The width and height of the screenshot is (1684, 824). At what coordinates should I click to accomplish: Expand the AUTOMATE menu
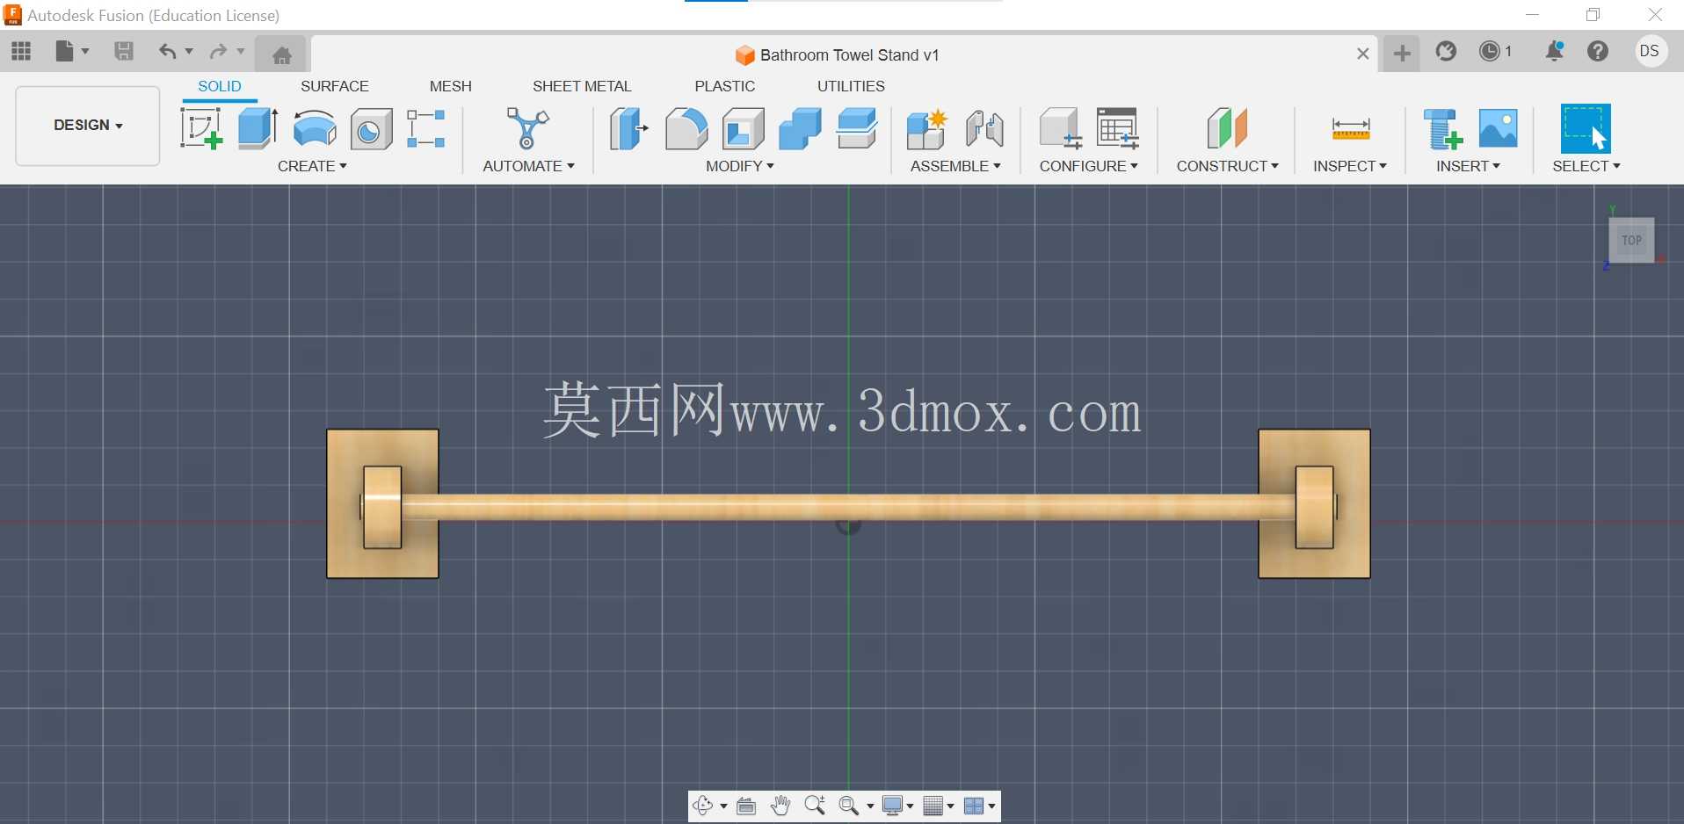pyautogui.click(x=528, y=166)
